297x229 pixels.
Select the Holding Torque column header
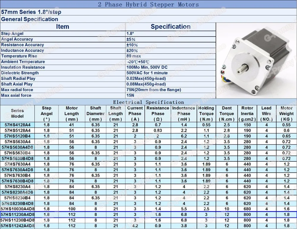tap(206, 114)
